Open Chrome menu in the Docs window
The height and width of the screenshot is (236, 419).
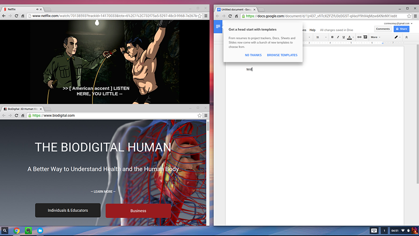click(415, 16)
